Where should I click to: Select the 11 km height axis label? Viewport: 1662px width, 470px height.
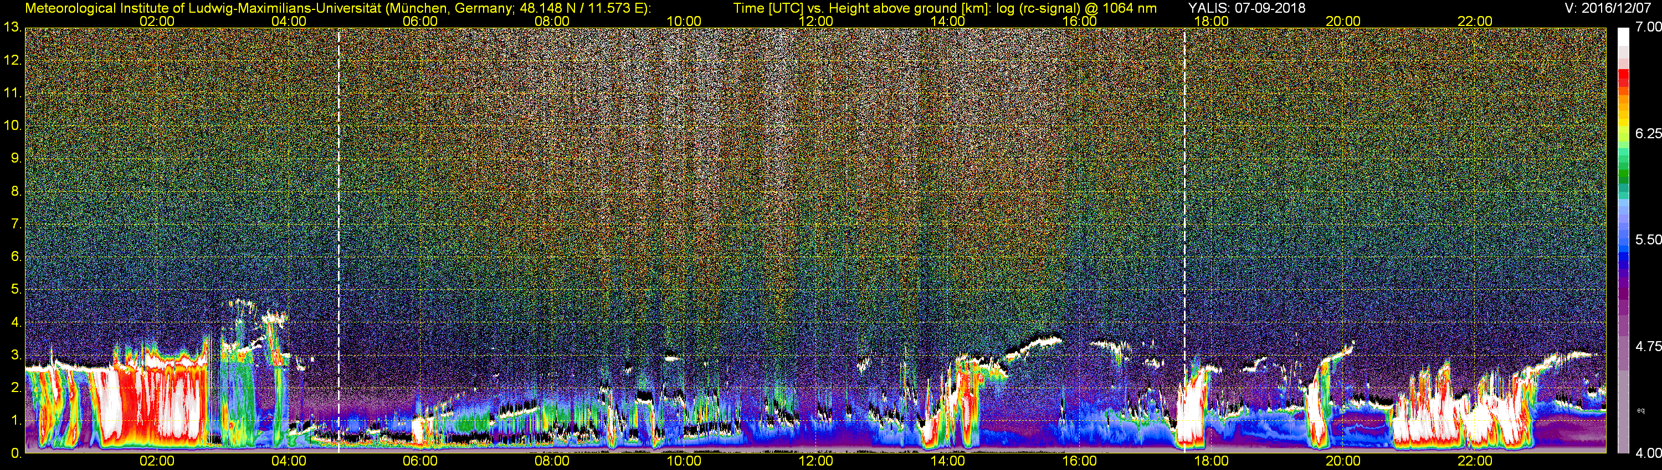tap(12, 93)
